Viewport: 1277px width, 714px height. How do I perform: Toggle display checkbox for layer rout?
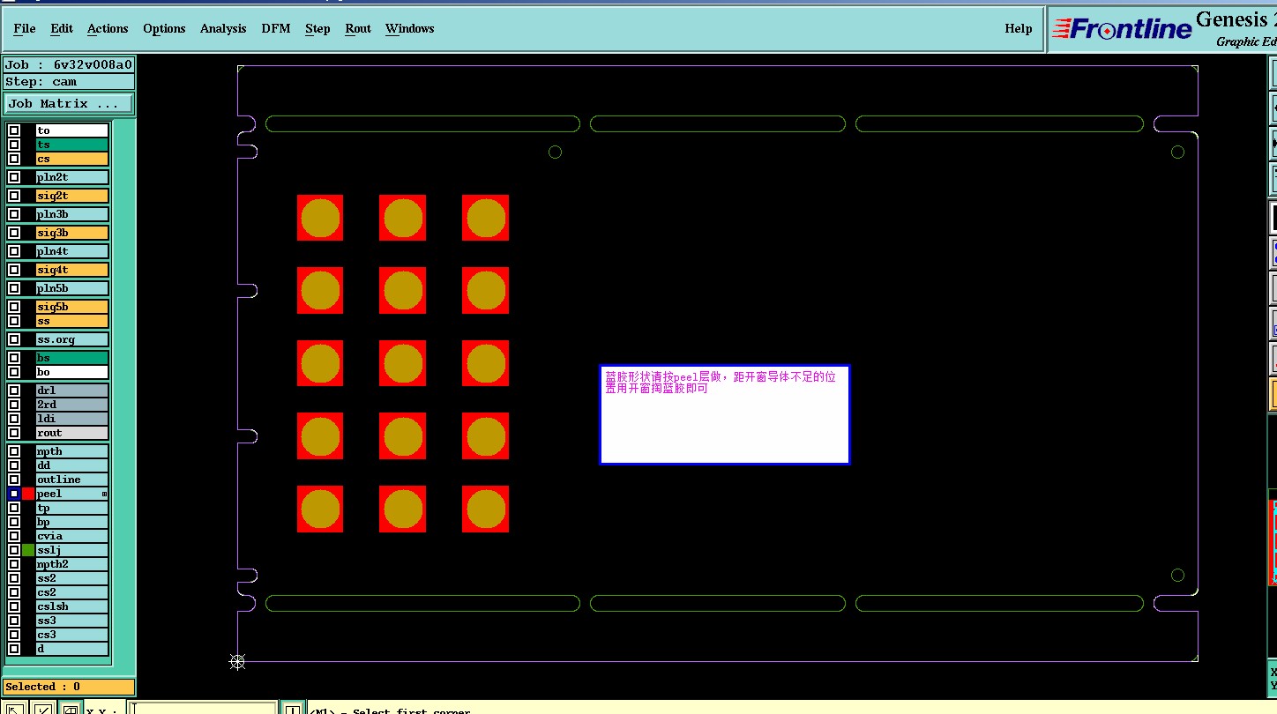click(x=14, y=433)
